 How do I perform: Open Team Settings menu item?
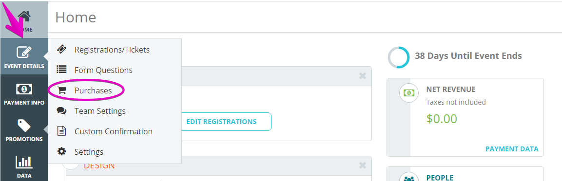coord(100,111)
